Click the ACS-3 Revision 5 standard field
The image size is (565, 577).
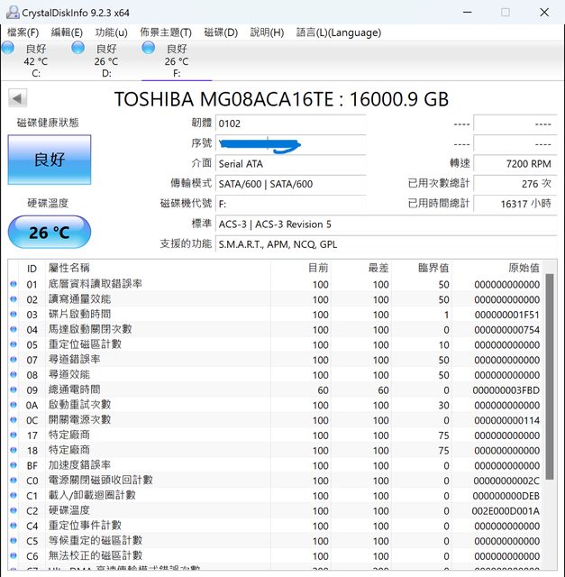[x=387, y=224]
